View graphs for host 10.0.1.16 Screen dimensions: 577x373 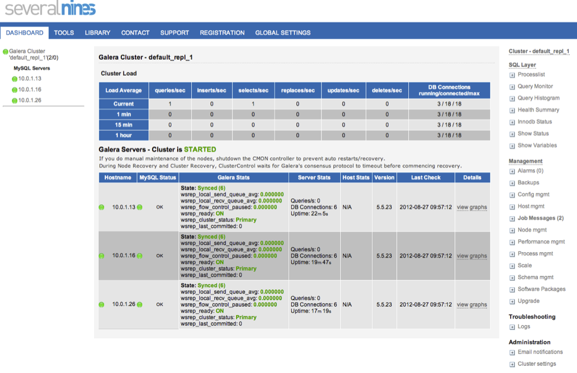click(x=472, y=256)
